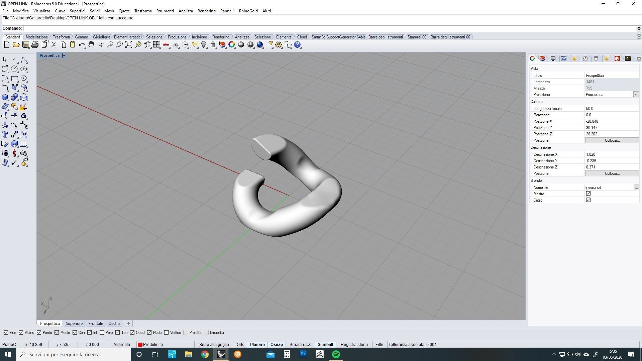This screenshot has height=361, width=642.
Task: Click Colloca button under Destinazione
Action: 612,173
